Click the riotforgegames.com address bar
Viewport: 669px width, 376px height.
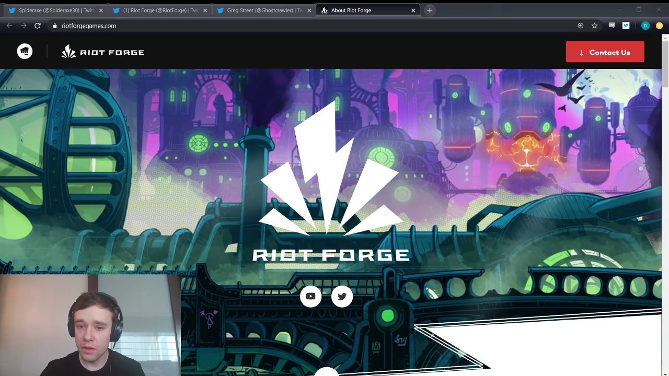pos(314,26)
